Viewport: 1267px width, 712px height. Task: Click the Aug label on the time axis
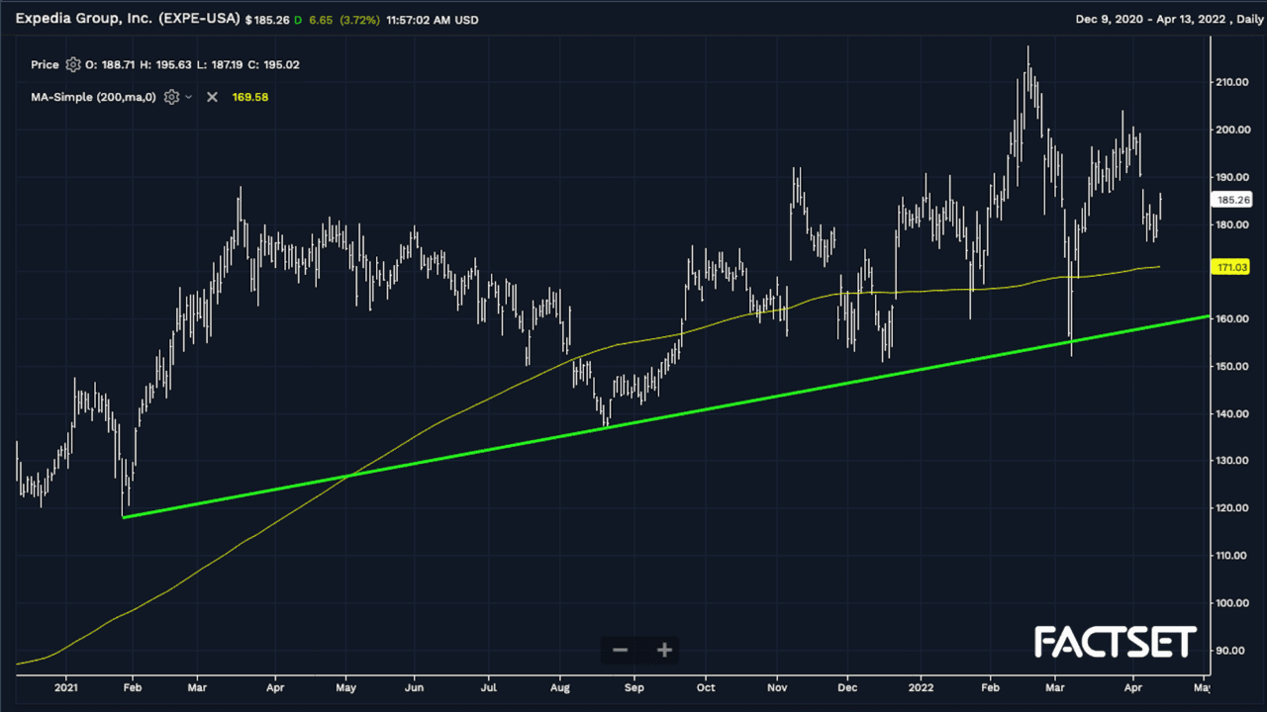[x=560, y=686]
